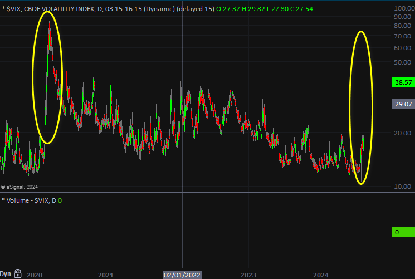
Task: Click the 50.00 price axis label
Action: click(403, 62)
